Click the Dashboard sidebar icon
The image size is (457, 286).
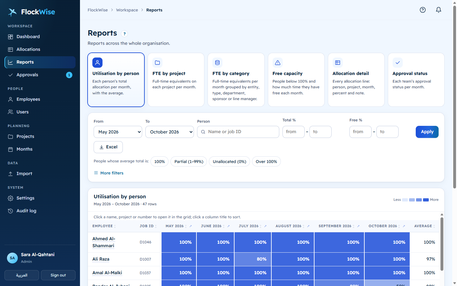[10, 37]
